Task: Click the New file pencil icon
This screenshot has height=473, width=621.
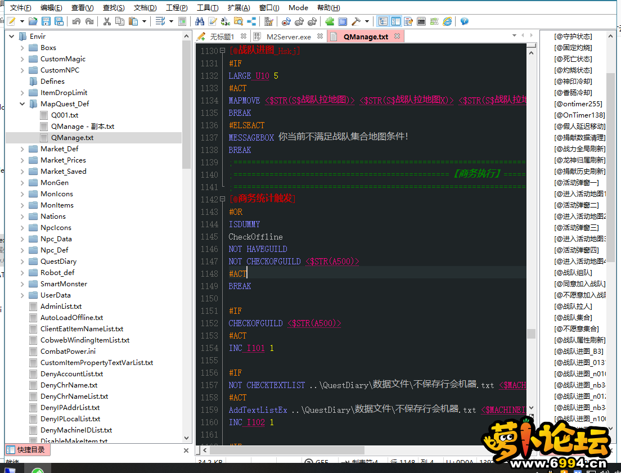Action: [11, 21]
